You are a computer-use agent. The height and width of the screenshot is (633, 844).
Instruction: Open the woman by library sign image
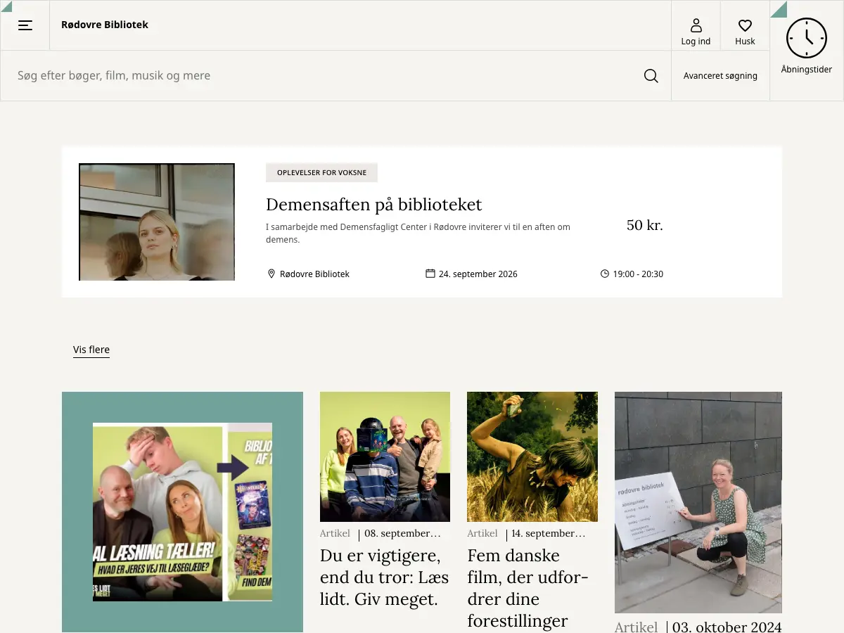click(698, 502)
